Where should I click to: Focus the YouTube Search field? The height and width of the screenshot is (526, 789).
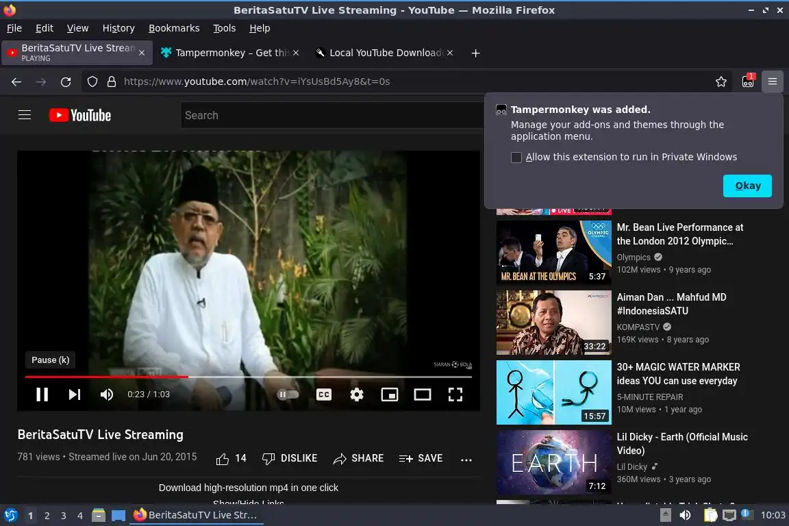tap(332, 115)
